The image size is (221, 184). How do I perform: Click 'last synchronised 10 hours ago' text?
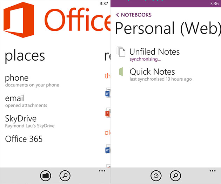(x=161, y=79)
